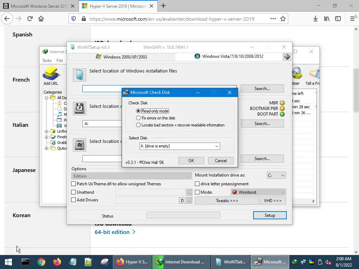
Task: Switch to Windows Vista/7/8/10/2008/2012 tab
Action: 229,56
